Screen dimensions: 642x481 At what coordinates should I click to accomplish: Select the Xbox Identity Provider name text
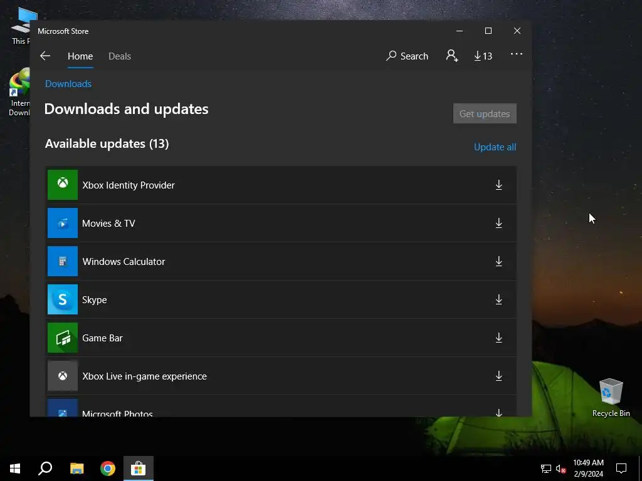click(129, 185)
